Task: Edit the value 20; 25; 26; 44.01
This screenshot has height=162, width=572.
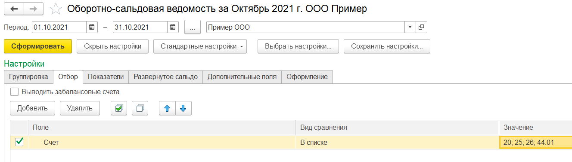Action: coord(535,142)
